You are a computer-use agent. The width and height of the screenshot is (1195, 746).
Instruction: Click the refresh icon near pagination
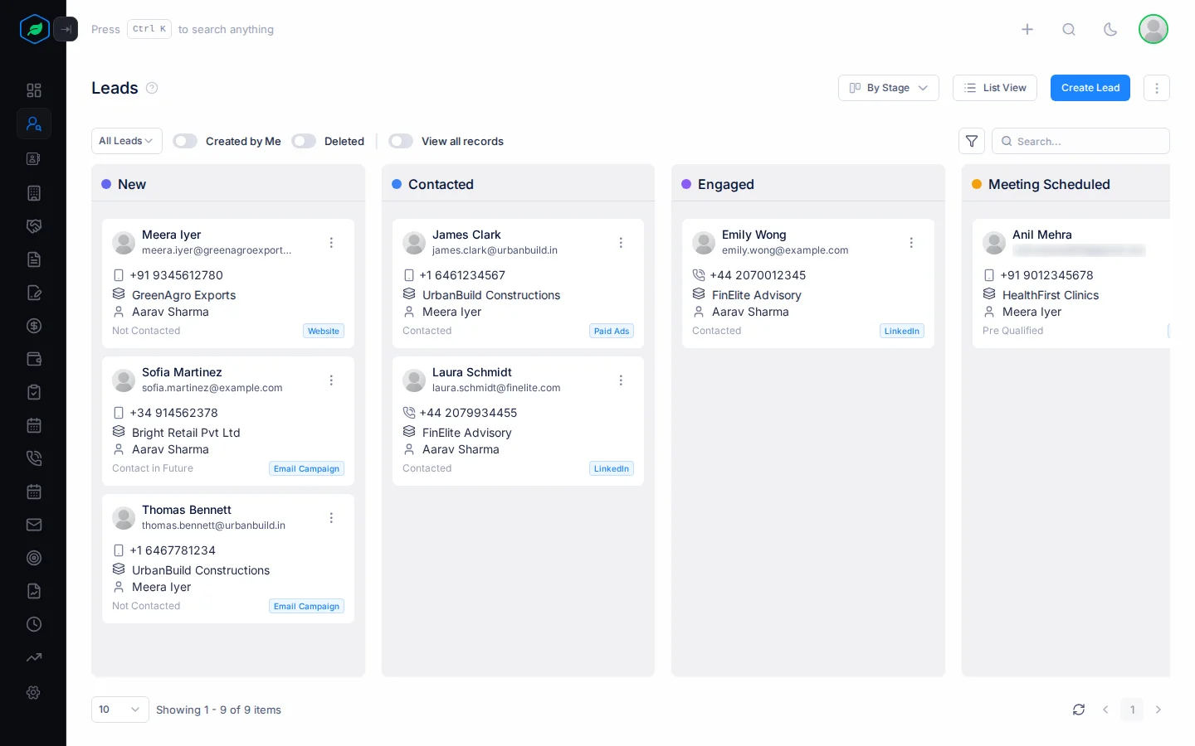[1079, 710]
